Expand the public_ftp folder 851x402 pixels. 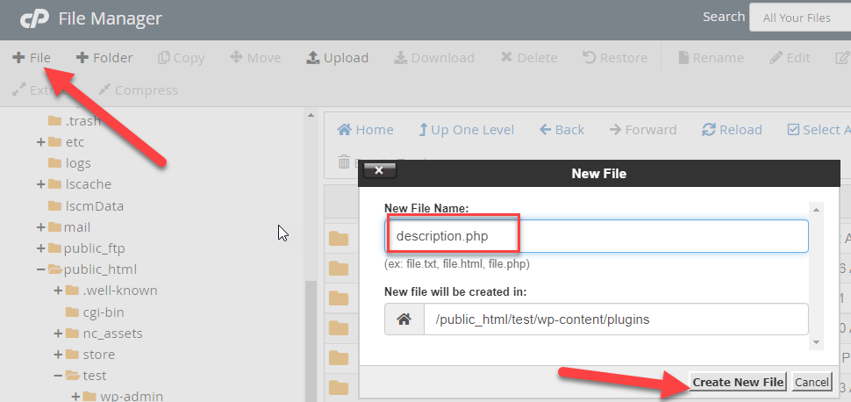pos(40,248)
